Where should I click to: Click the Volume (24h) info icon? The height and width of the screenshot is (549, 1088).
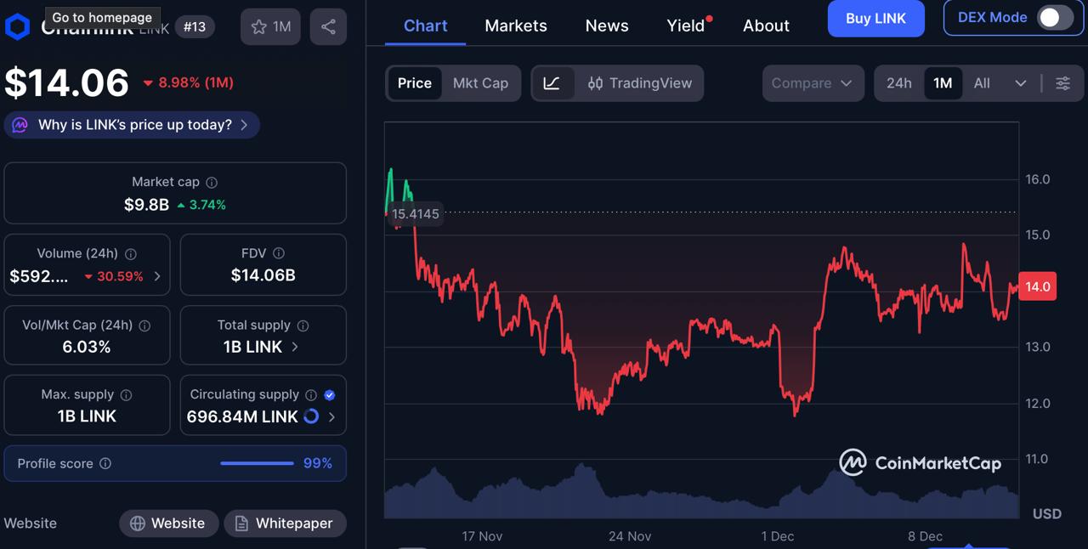(130, 253)
